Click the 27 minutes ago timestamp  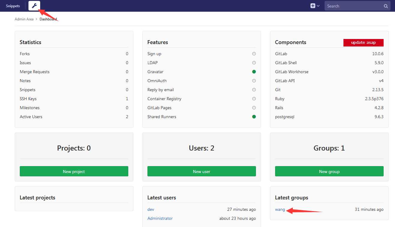coord(242,209)
